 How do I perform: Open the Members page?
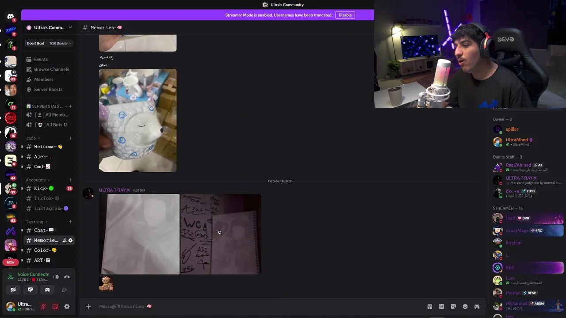pos(49,79)
